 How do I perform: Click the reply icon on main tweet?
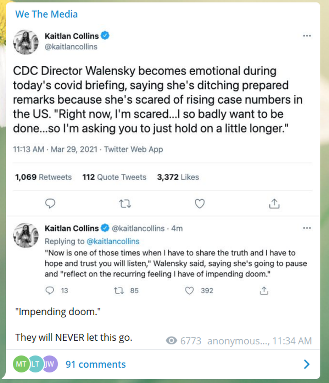click(51, 203)
